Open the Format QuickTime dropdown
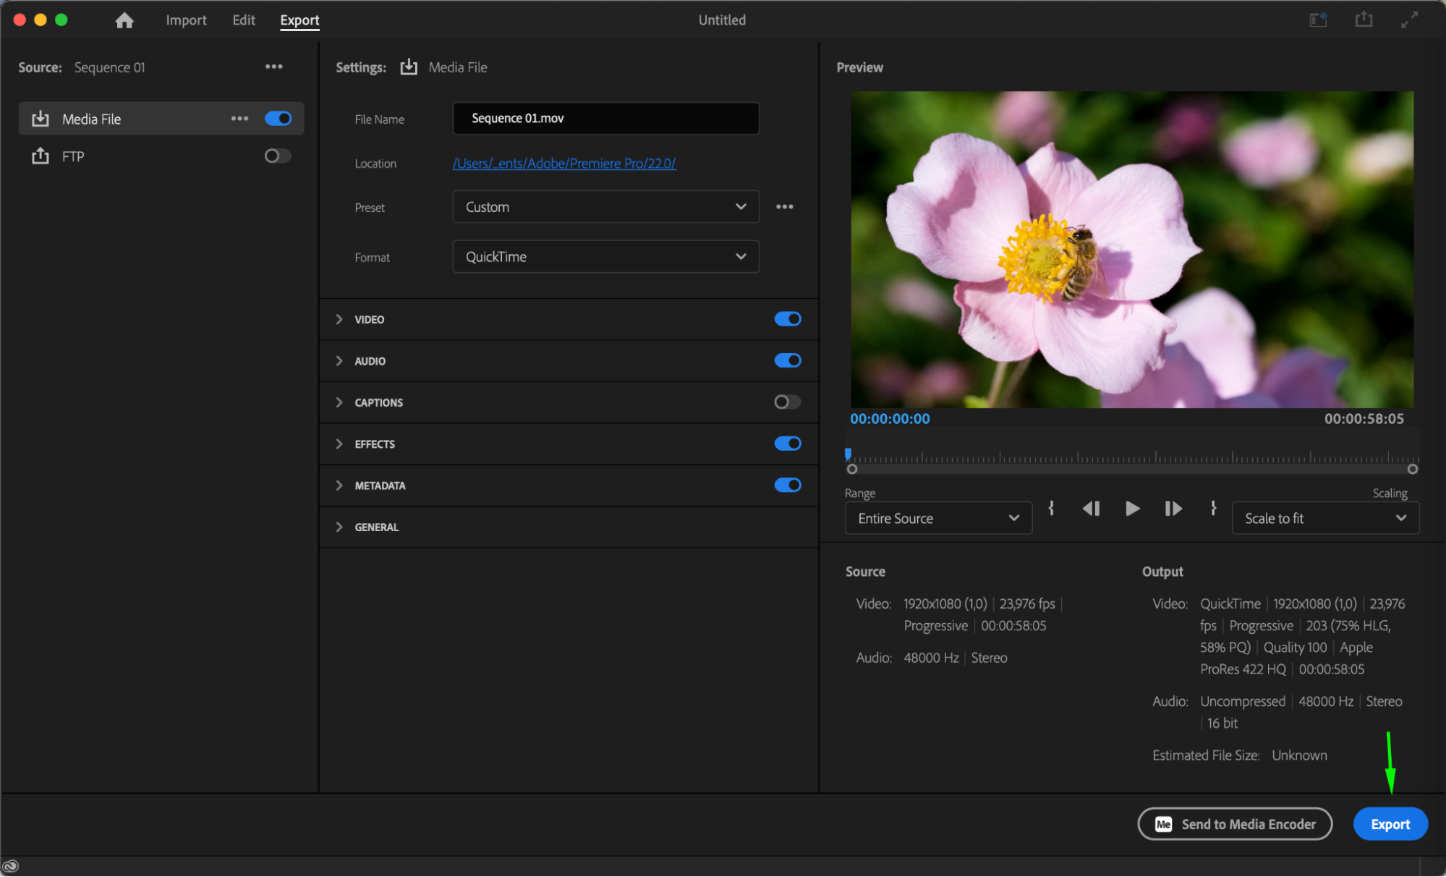 point(605,257)
